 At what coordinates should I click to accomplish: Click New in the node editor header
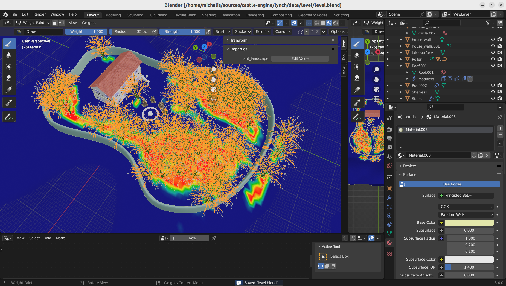tap(192, 238)
